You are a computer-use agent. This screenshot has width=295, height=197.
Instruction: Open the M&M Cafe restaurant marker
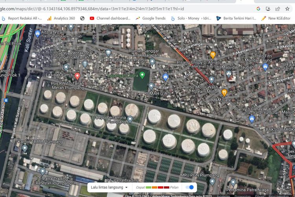(224, 93)
